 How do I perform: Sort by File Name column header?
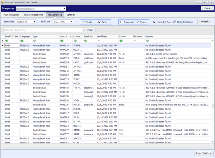(x=138, y=37)
